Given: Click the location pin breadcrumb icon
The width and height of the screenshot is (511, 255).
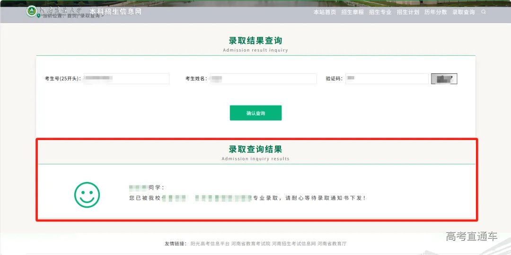Looking at the screenshot, I should 39,16.
